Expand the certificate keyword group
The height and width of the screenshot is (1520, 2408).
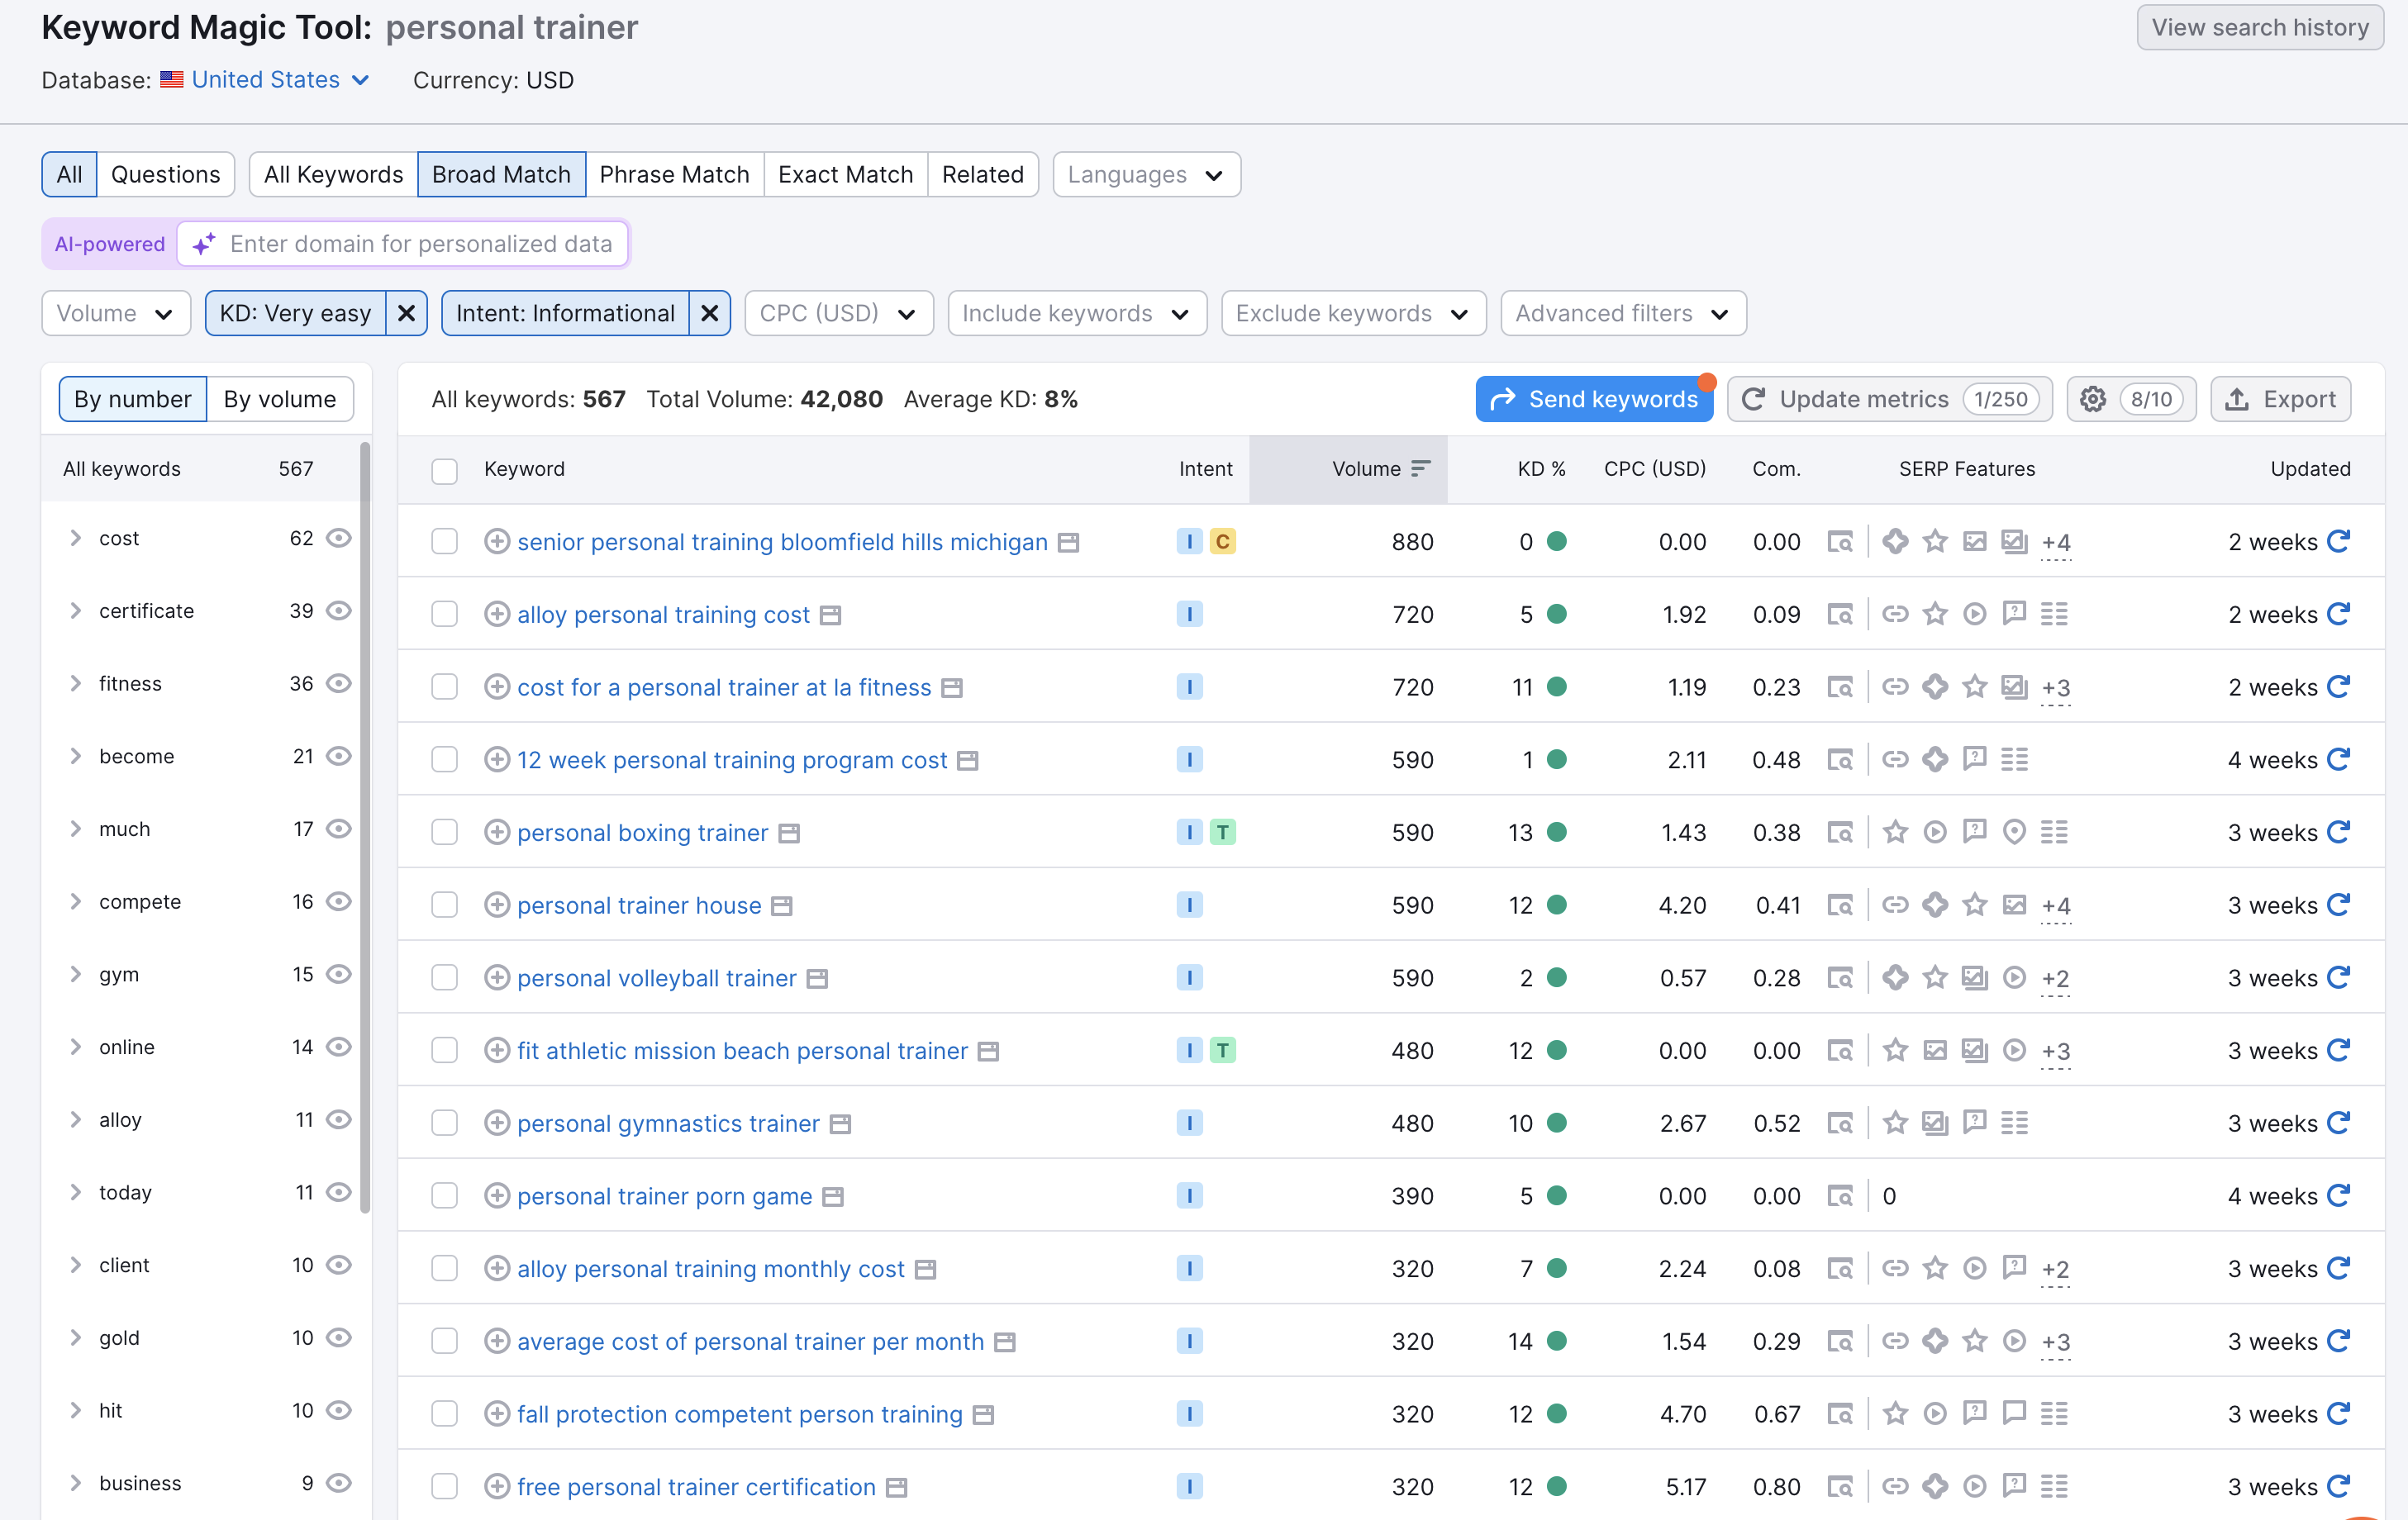click(75, 611)
